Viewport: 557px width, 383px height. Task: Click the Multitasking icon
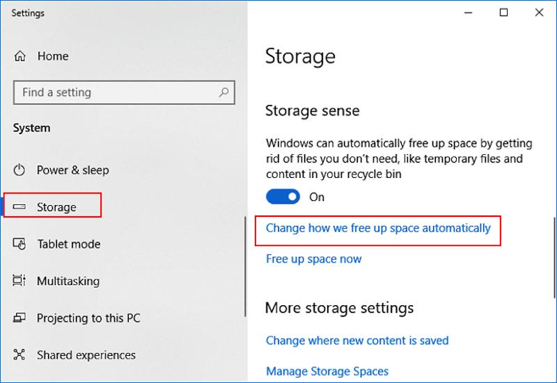coord(20,281)
